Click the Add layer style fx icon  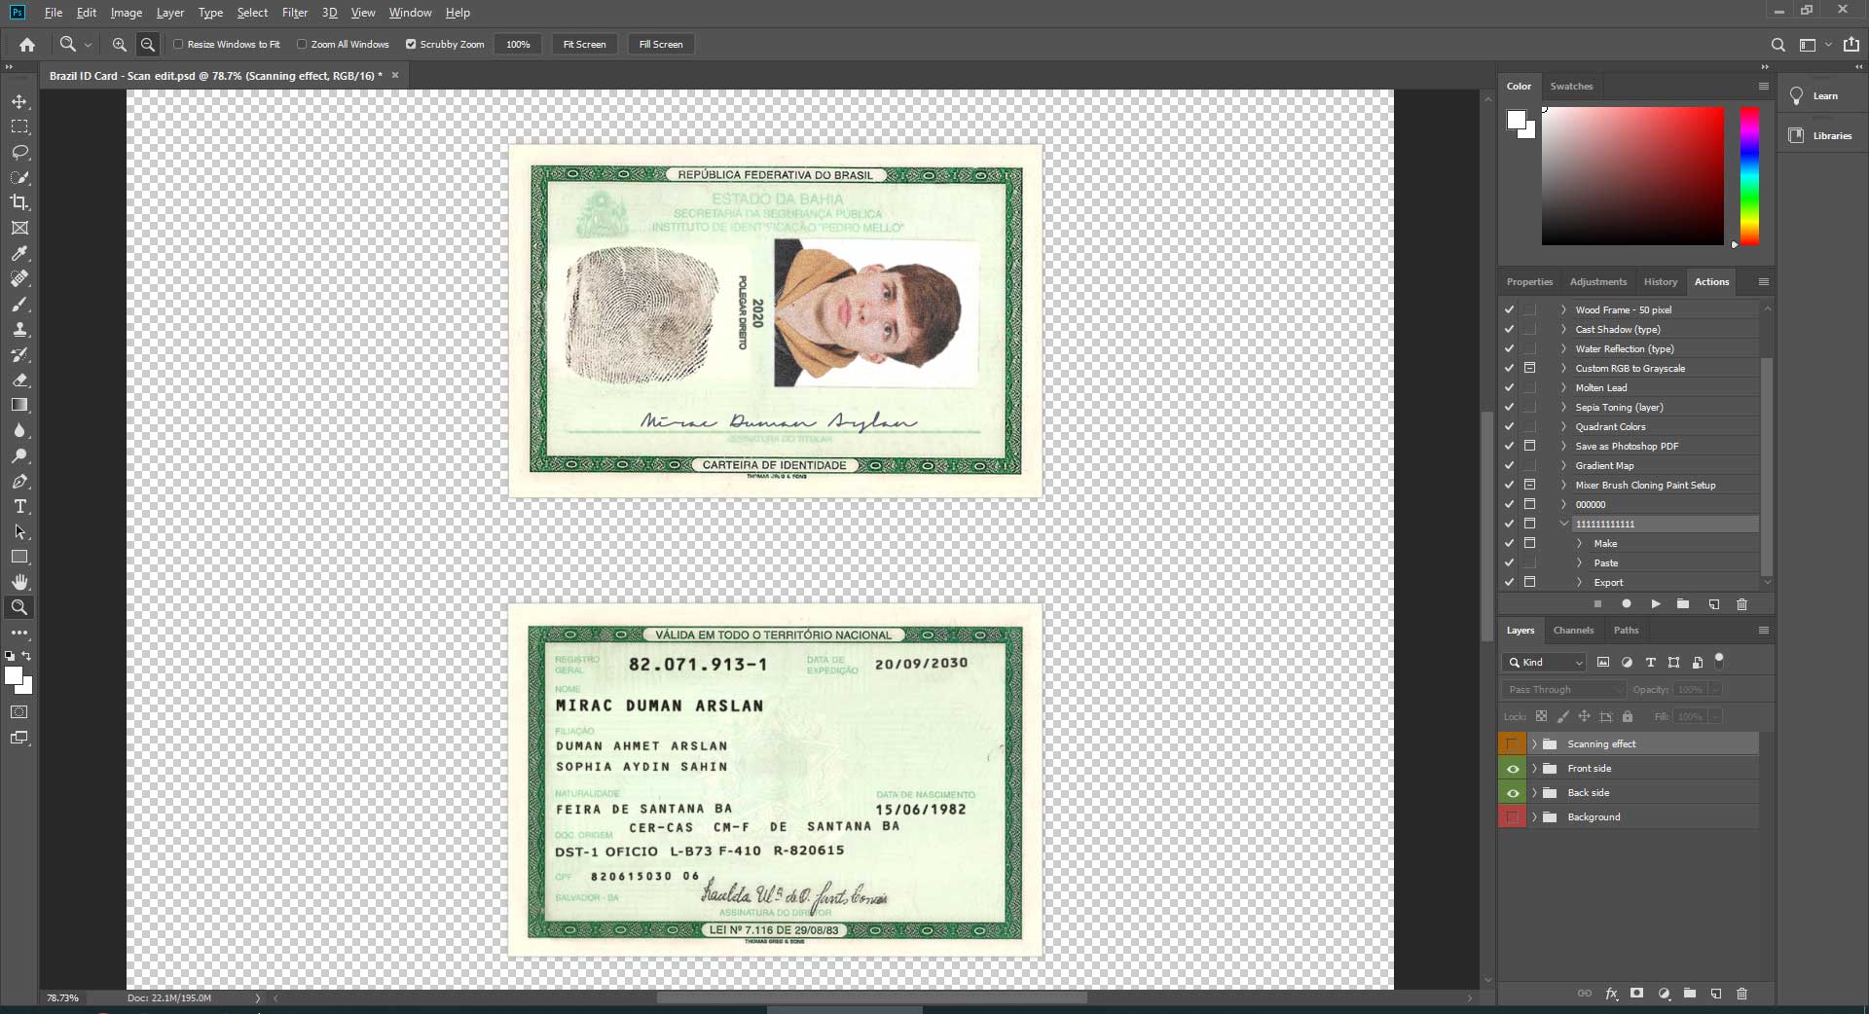1611,995
